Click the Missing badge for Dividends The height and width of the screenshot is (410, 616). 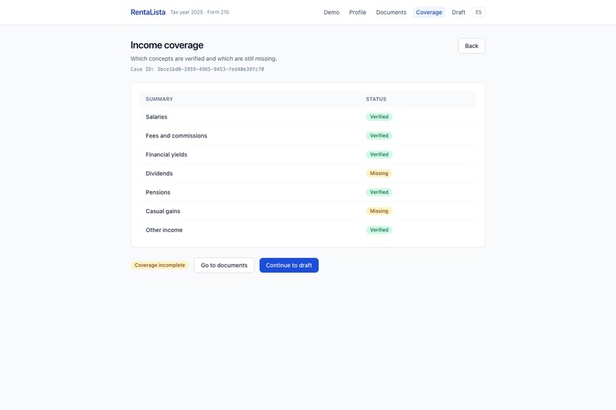point(379,173)
